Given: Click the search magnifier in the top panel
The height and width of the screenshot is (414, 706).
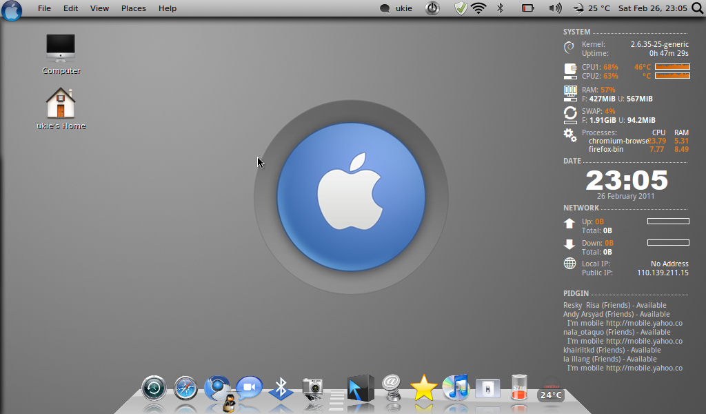Looking at the screenshot, I should 698,8.
